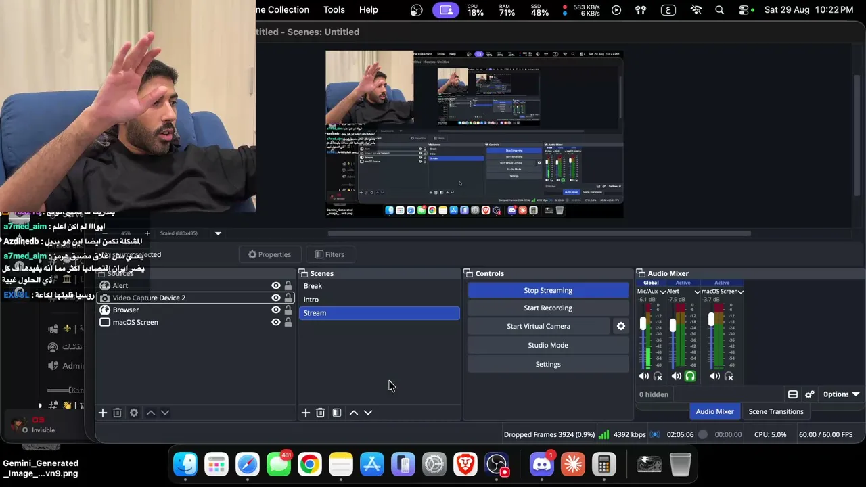Add a new scene with the plus icon
The width and height of the screenshot is (866, 487).
306,413
